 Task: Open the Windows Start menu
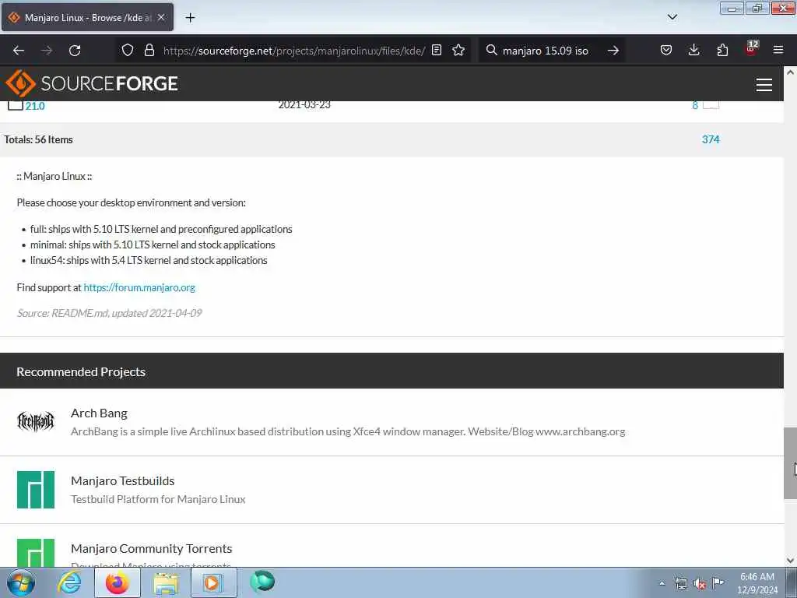(21, 582)
